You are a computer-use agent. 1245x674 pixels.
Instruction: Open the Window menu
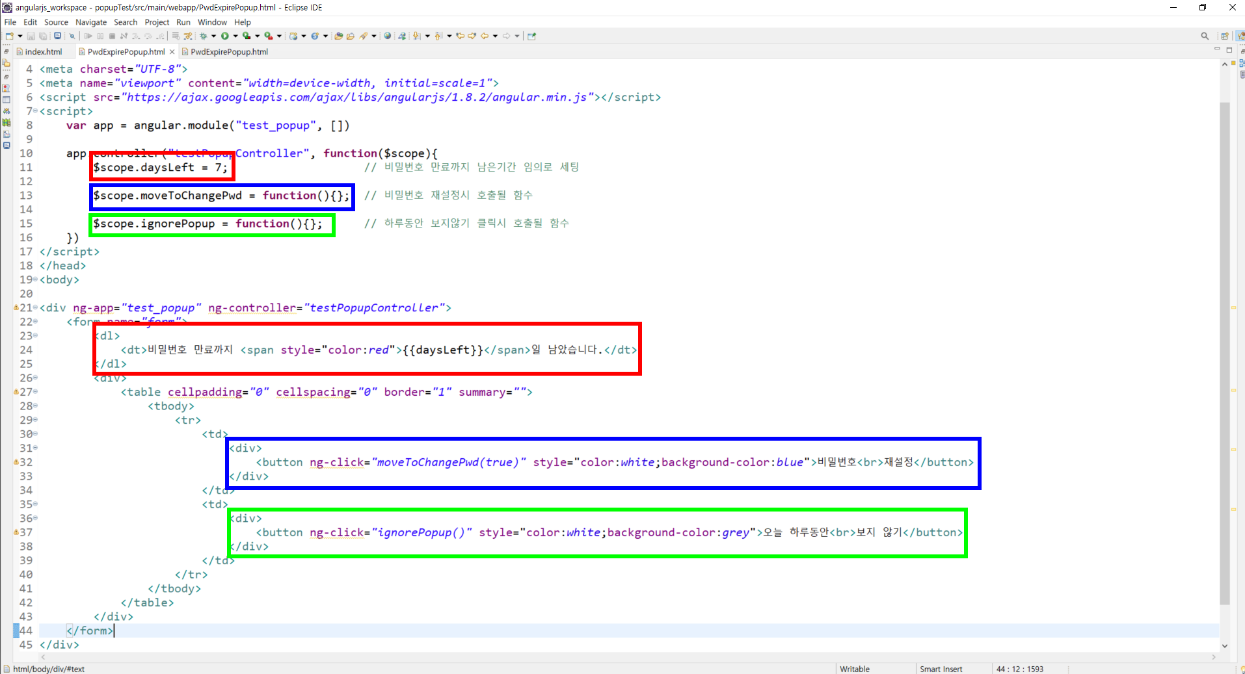[x=212, y=22]
